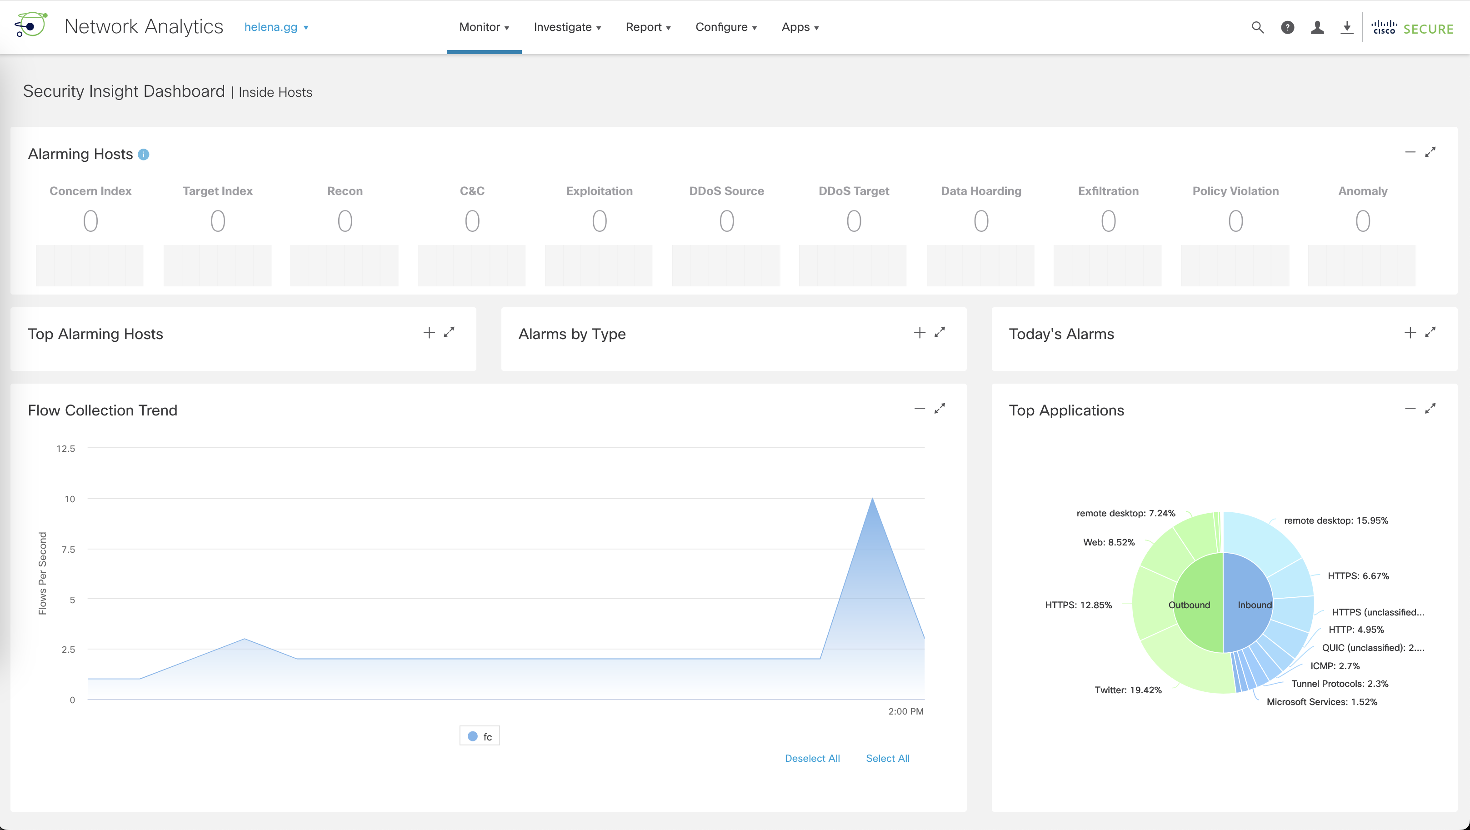Open the global search icon

pyautogui.click(x=1257, y=27)
